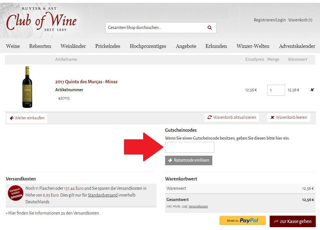Open the Hochprozentiges menu
Screen dimensions: 320x230
[x=148, y=46]
